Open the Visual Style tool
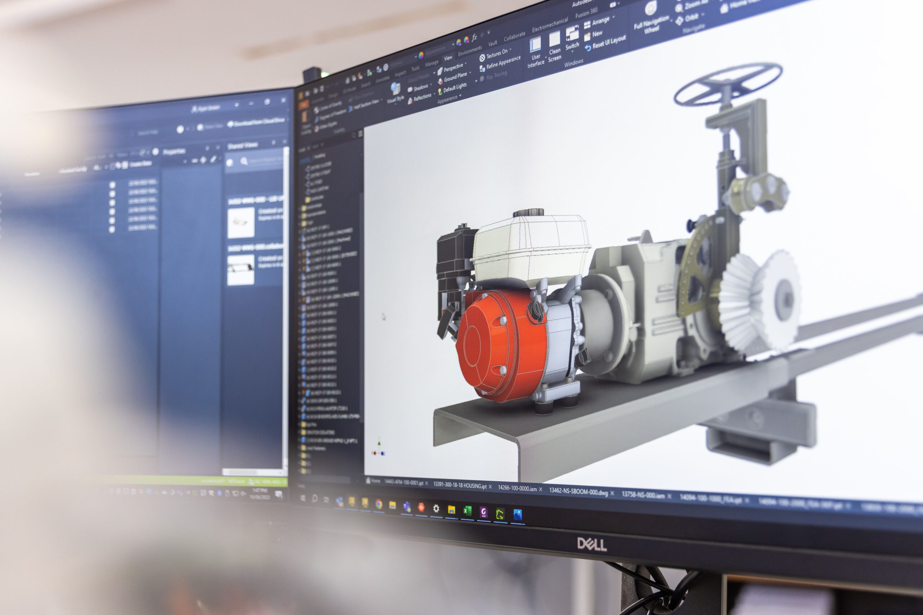 pos(395,89)
